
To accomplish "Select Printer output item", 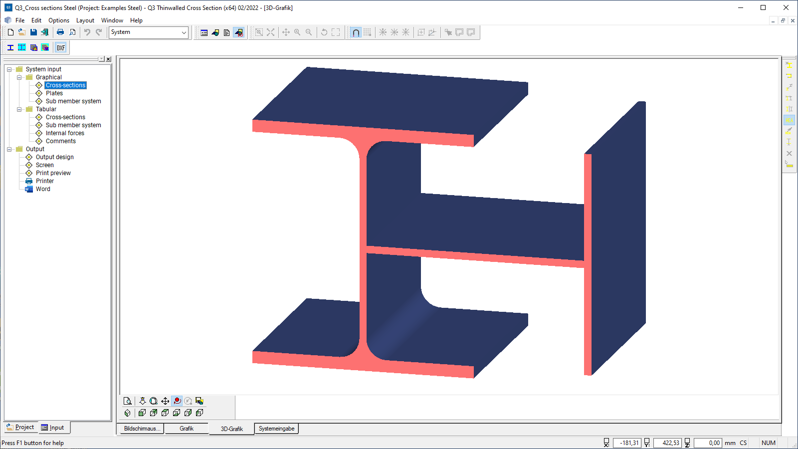I will click(x=44, y=181).
